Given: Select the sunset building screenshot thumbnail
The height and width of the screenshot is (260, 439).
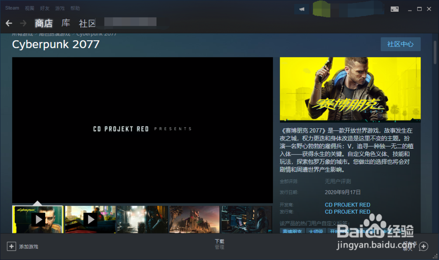Looking at the screenshot, I should click(x=194, y=219).
